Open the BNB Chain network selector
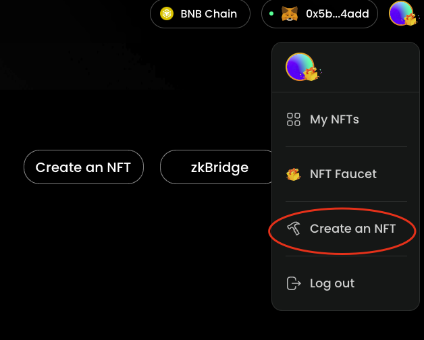Viewport: 424px width, 340px height. [200, 13]
